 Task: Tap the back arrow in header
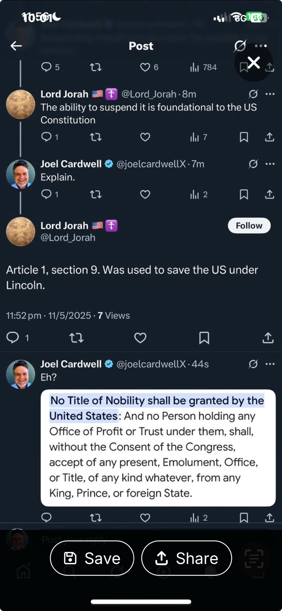pyautogui.click(x=16, y=46)
